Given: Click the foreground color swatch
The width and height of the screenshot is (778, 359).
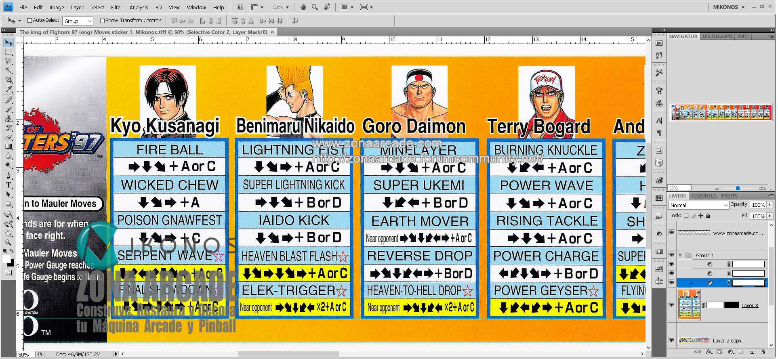Looking at the screenshot, I should (x=6, y=258).
